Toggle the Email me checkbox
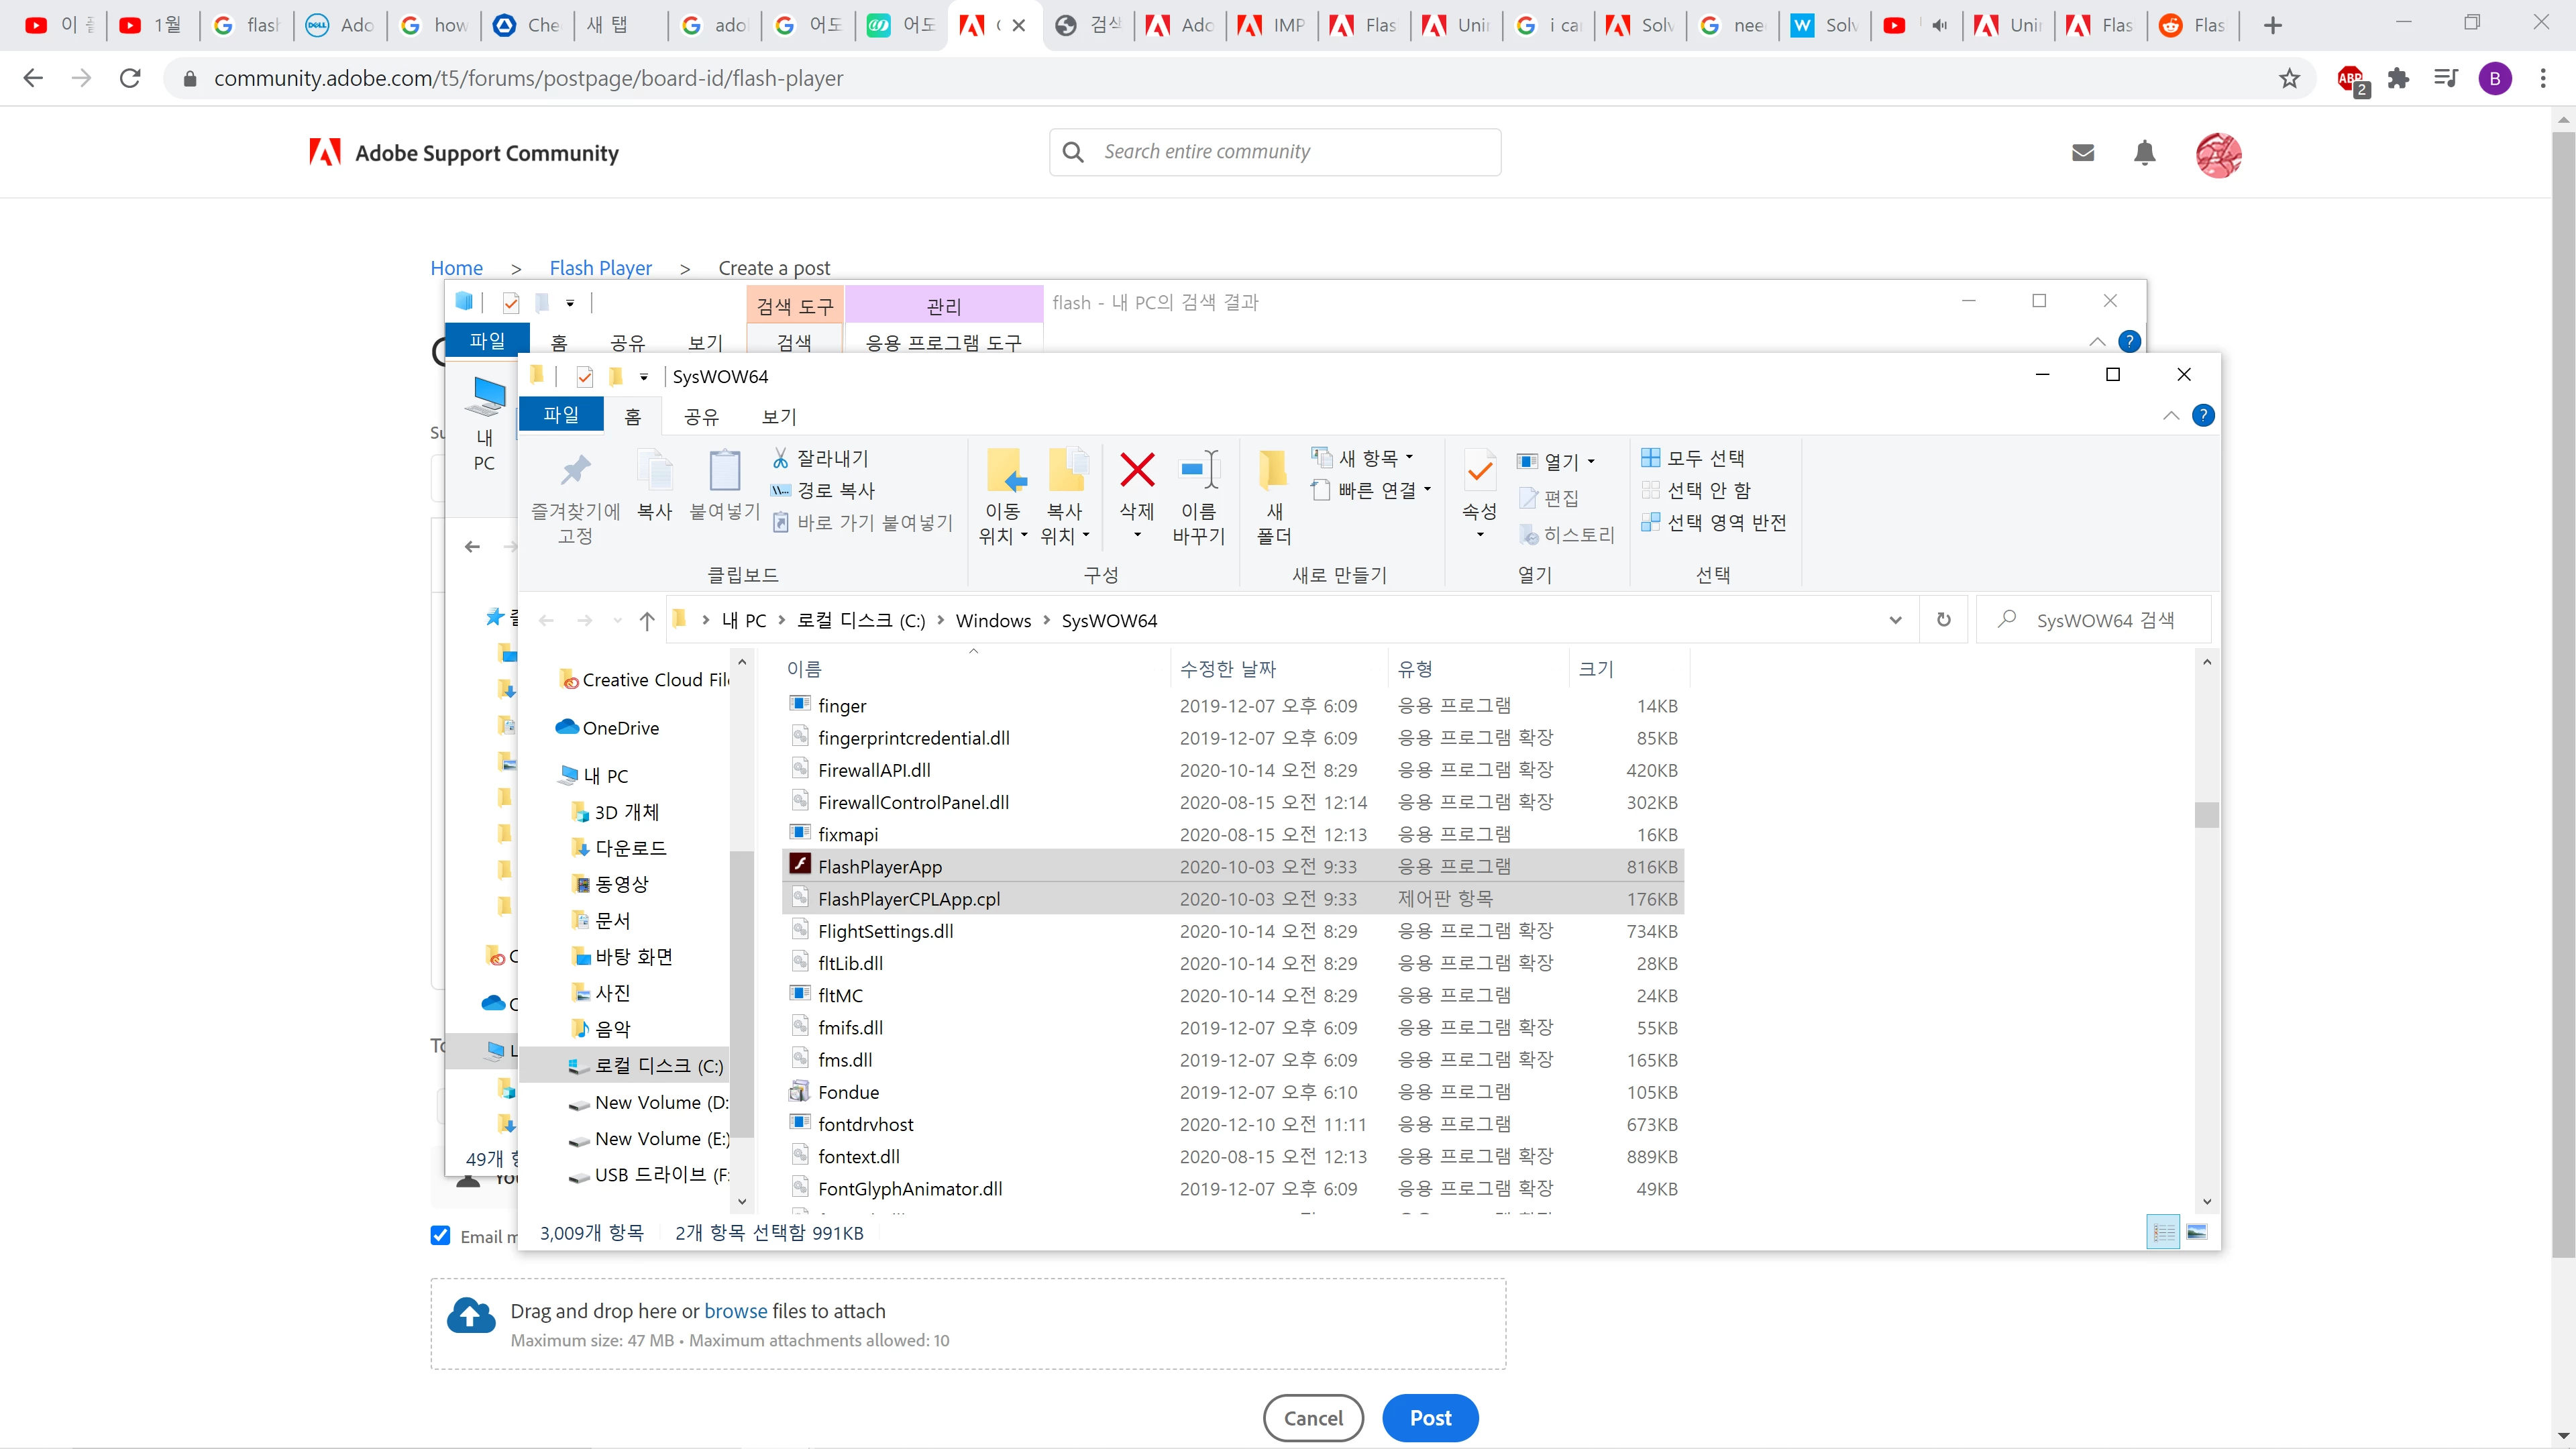 (440, 1235)
